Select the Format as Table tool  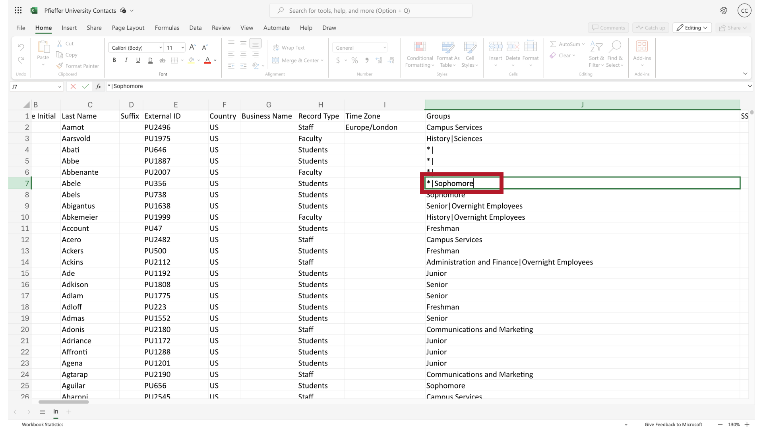tap(447, 54)
